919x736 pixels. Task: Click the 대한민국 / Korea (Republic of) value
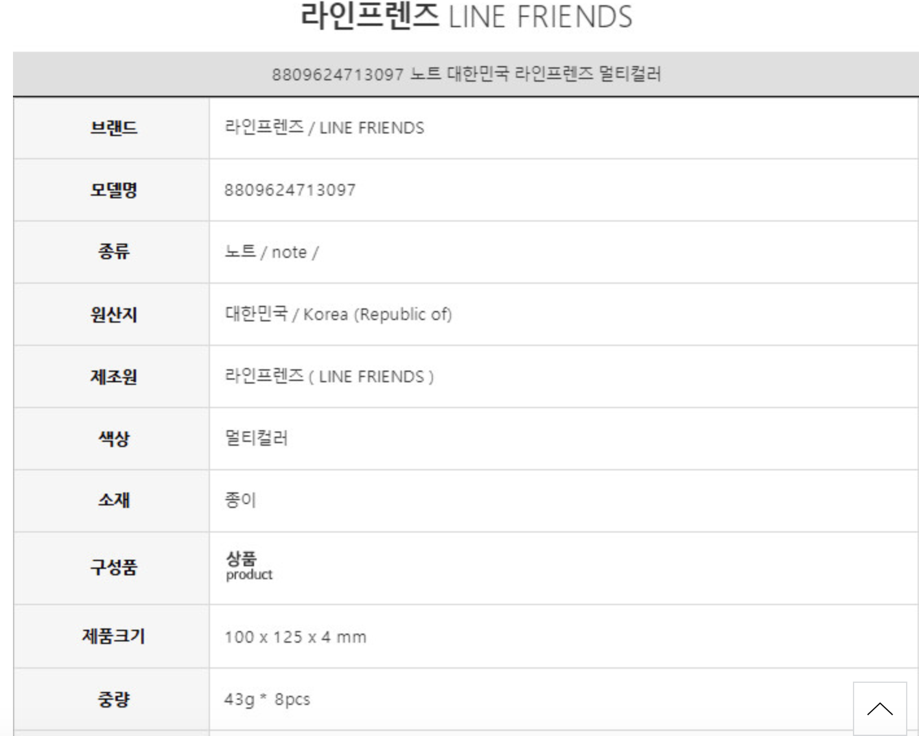pyautogui.click(x=338, y=314)
